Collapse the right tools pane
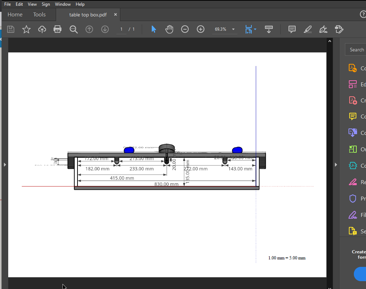Screen dimensions: 366x289 (x=336, y=164)
